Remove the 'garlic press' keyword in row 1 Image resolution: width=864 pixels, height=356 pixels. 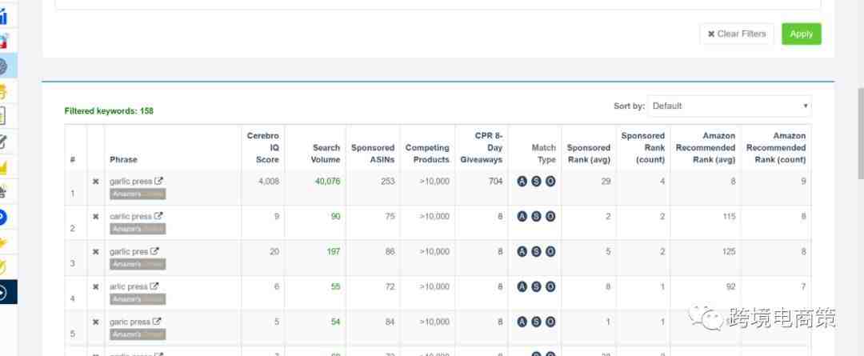click(96, 182)
